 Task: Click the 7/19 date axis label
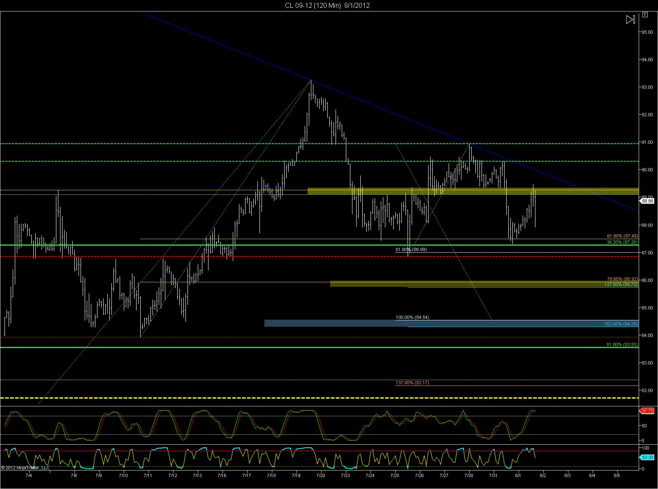point(296,475)
